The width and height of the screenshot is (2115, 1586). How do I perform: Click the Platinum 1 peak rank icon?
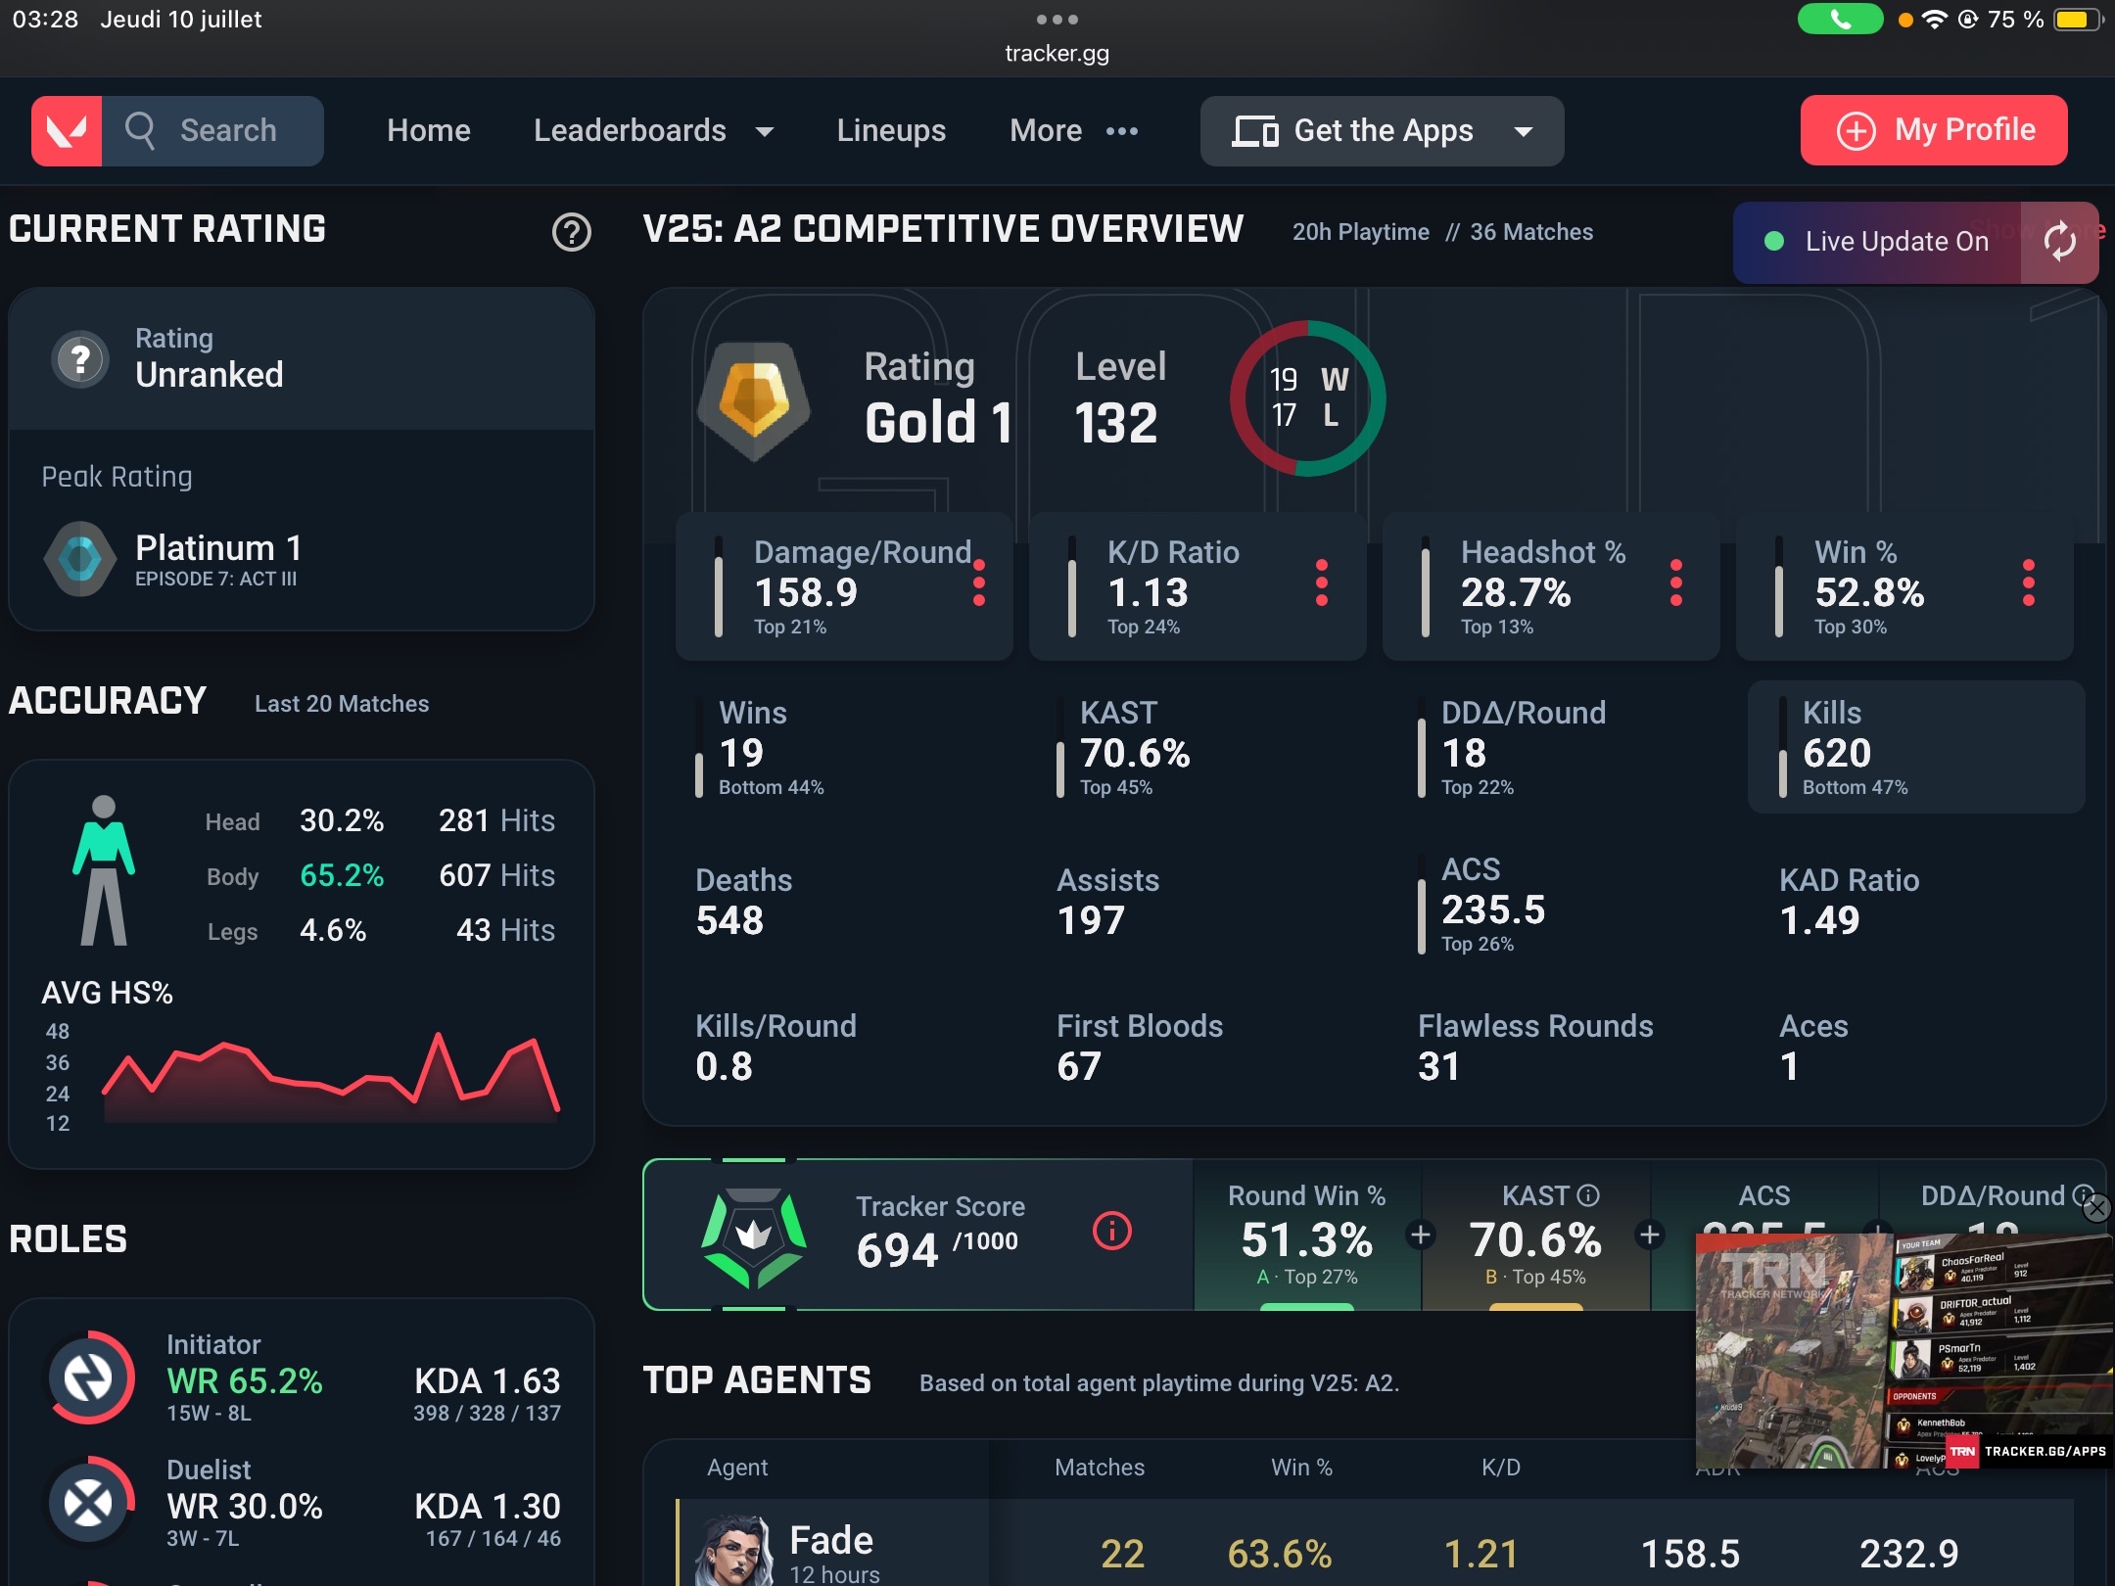pyautogui.click(x=80, y=559)
